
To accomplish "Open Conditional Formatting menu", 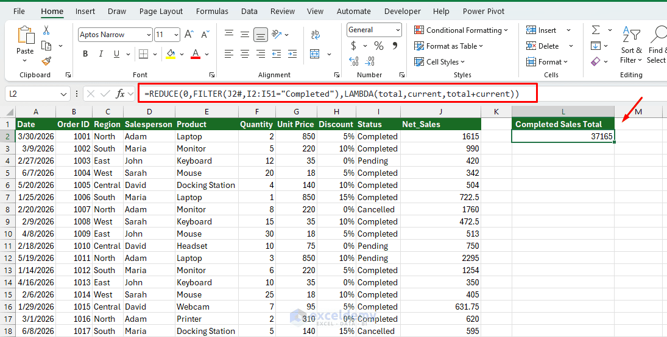I will [461, 30].
